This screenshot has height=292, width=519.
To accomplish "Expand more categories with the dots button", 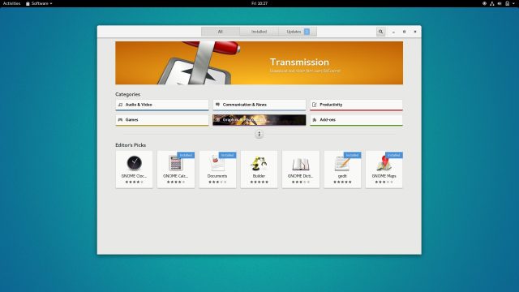I will click(259, 134).
